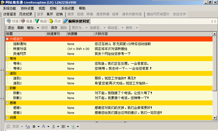218x131 pixels.
Task: Click 访客留言 in the top toolbar
Action: [10, 14]
